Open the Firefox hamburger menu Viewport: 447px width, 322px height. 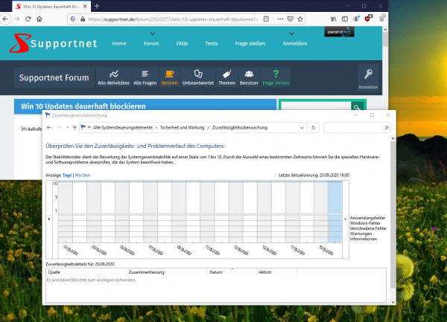coord(381,19)
